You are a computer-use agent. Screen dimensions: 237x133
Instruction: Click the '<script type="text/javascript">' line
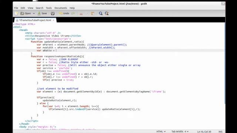pos(48,39)
